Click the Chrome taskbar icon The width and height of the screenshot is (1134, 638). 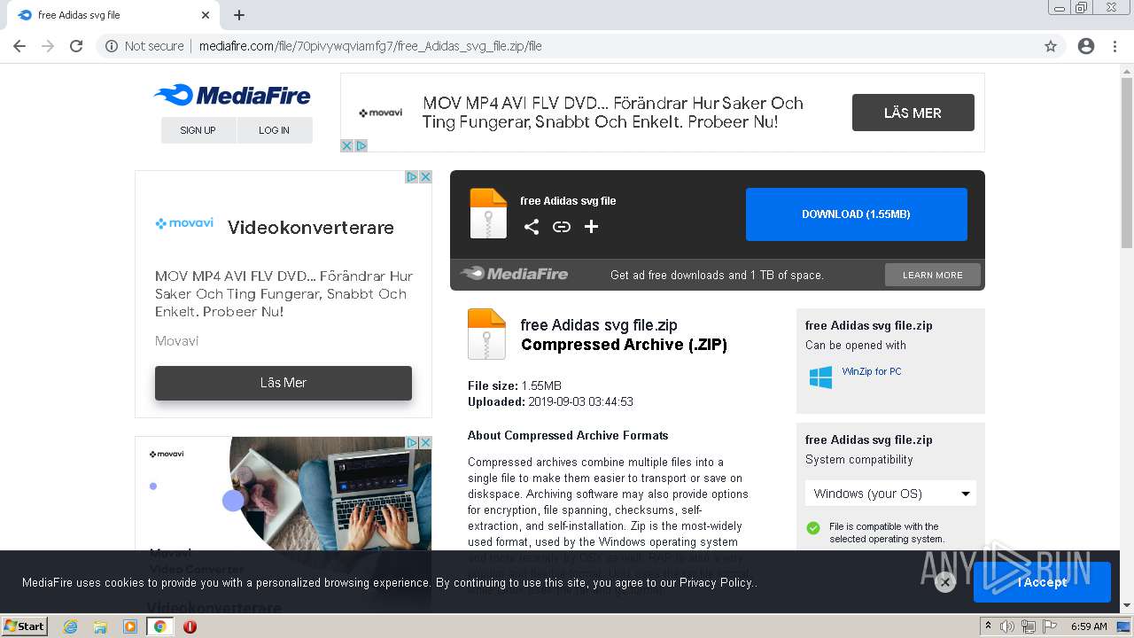click(159, 626)
